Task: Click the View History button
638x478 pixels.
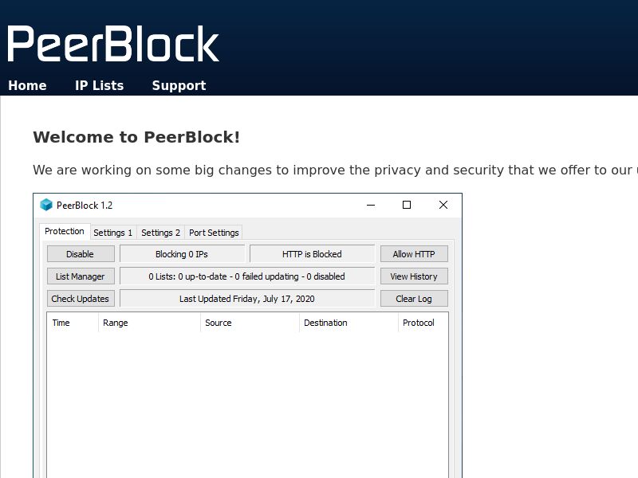Action: 414,276
